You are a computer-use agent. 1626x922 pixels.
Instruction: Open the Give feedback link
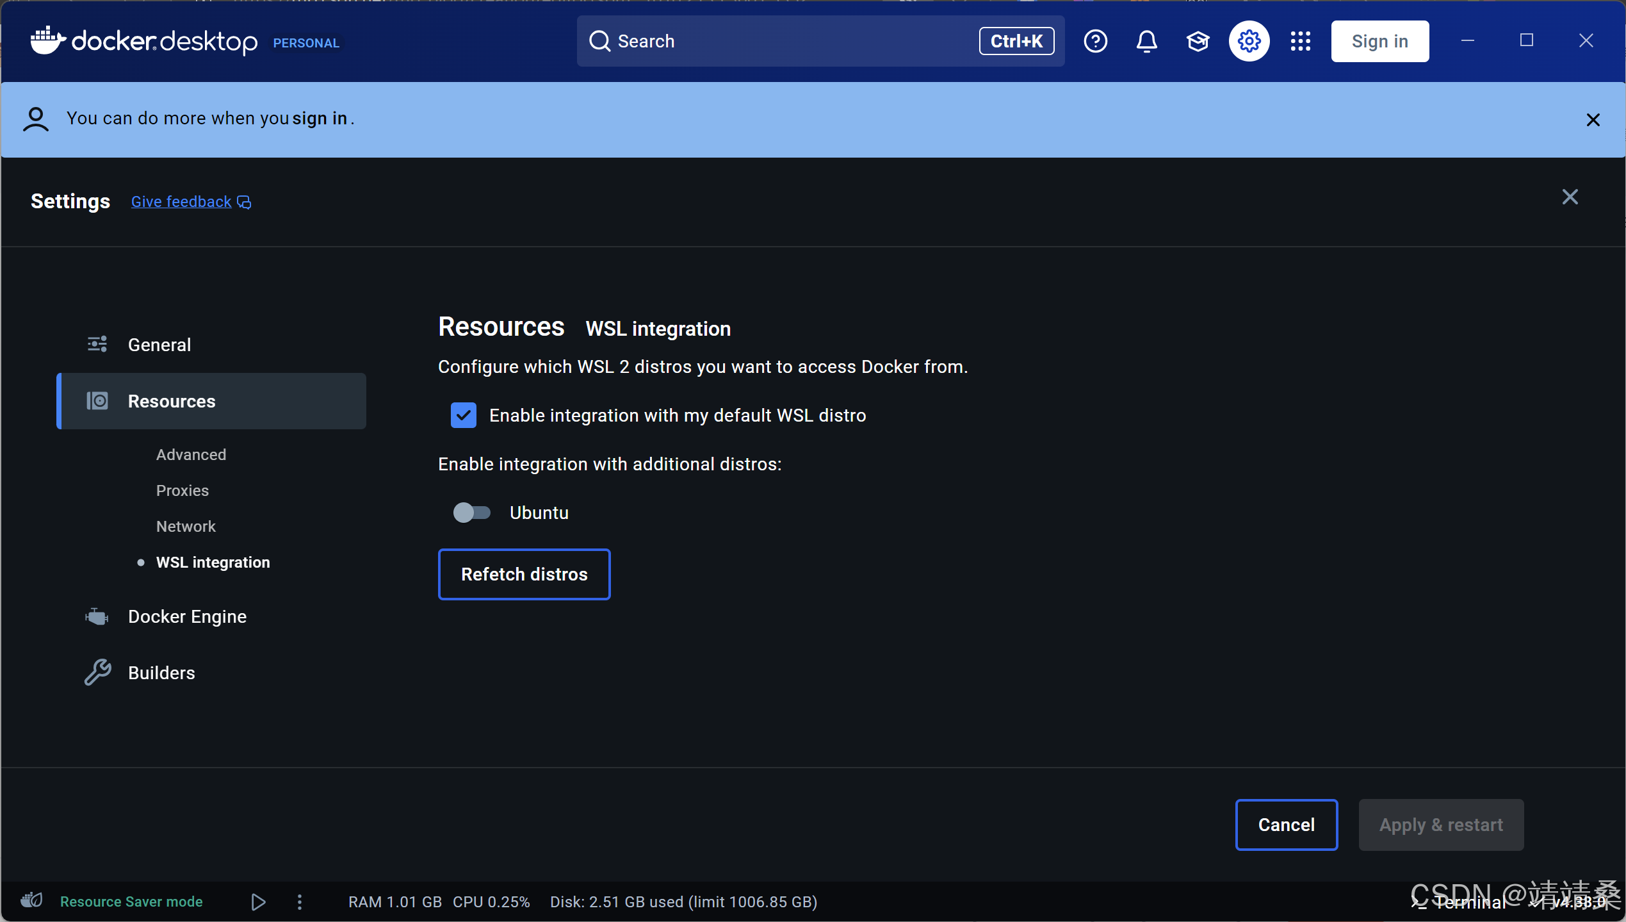click(x=181, y=202)
